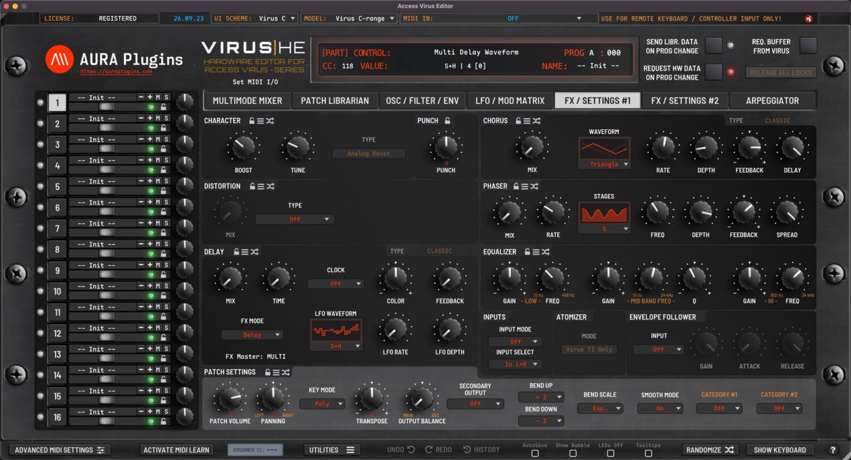Viewport: 851px width, 460px height.
Task: Toggle the Character section lock icon
Action: tap(252, 121)
